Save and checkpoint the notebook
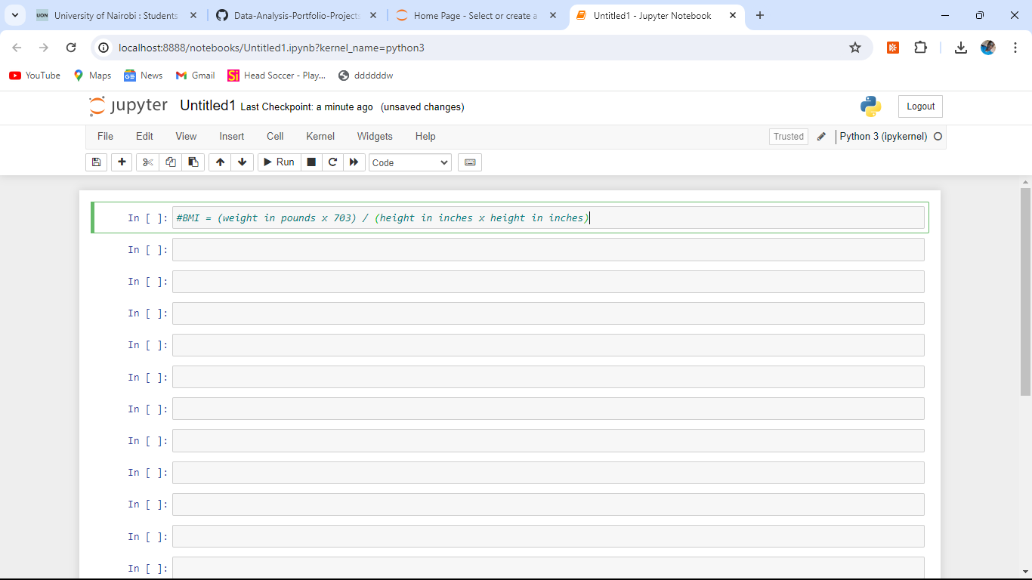1032x580 pixels. click(x=96, y=162)
